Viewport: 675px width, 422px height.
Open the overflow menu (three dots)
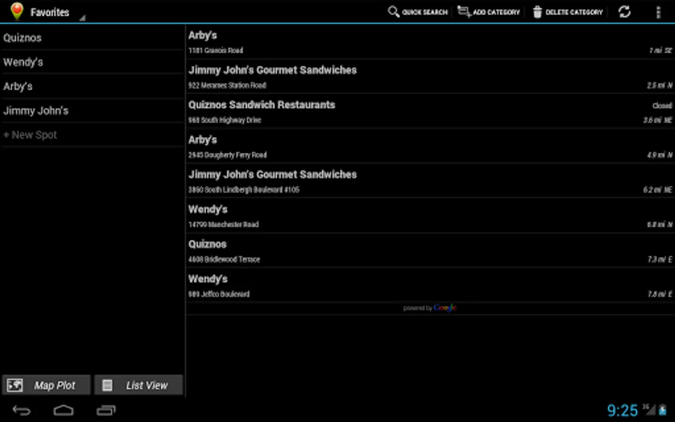658,12
